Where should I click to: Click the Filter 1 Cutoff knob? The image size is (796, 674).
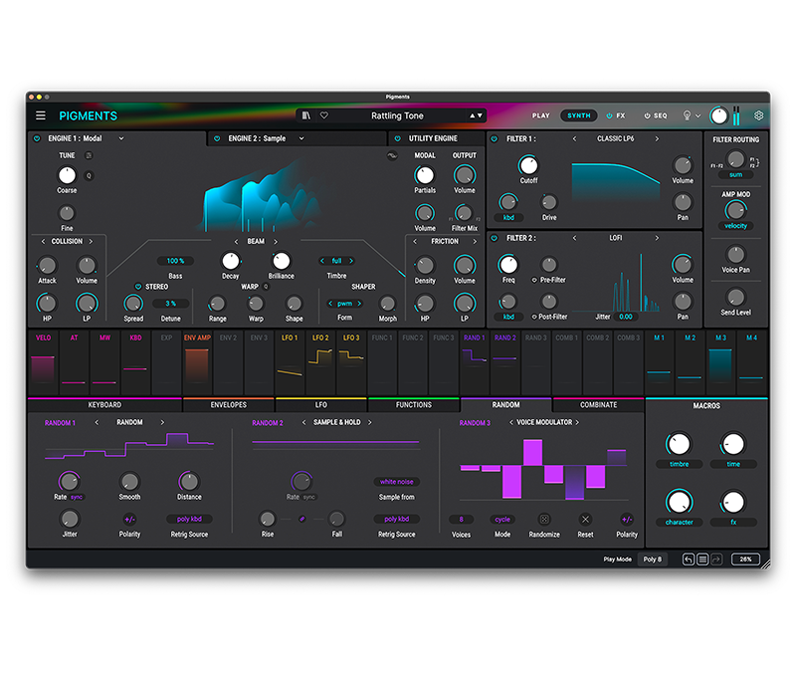click(528, 164)
